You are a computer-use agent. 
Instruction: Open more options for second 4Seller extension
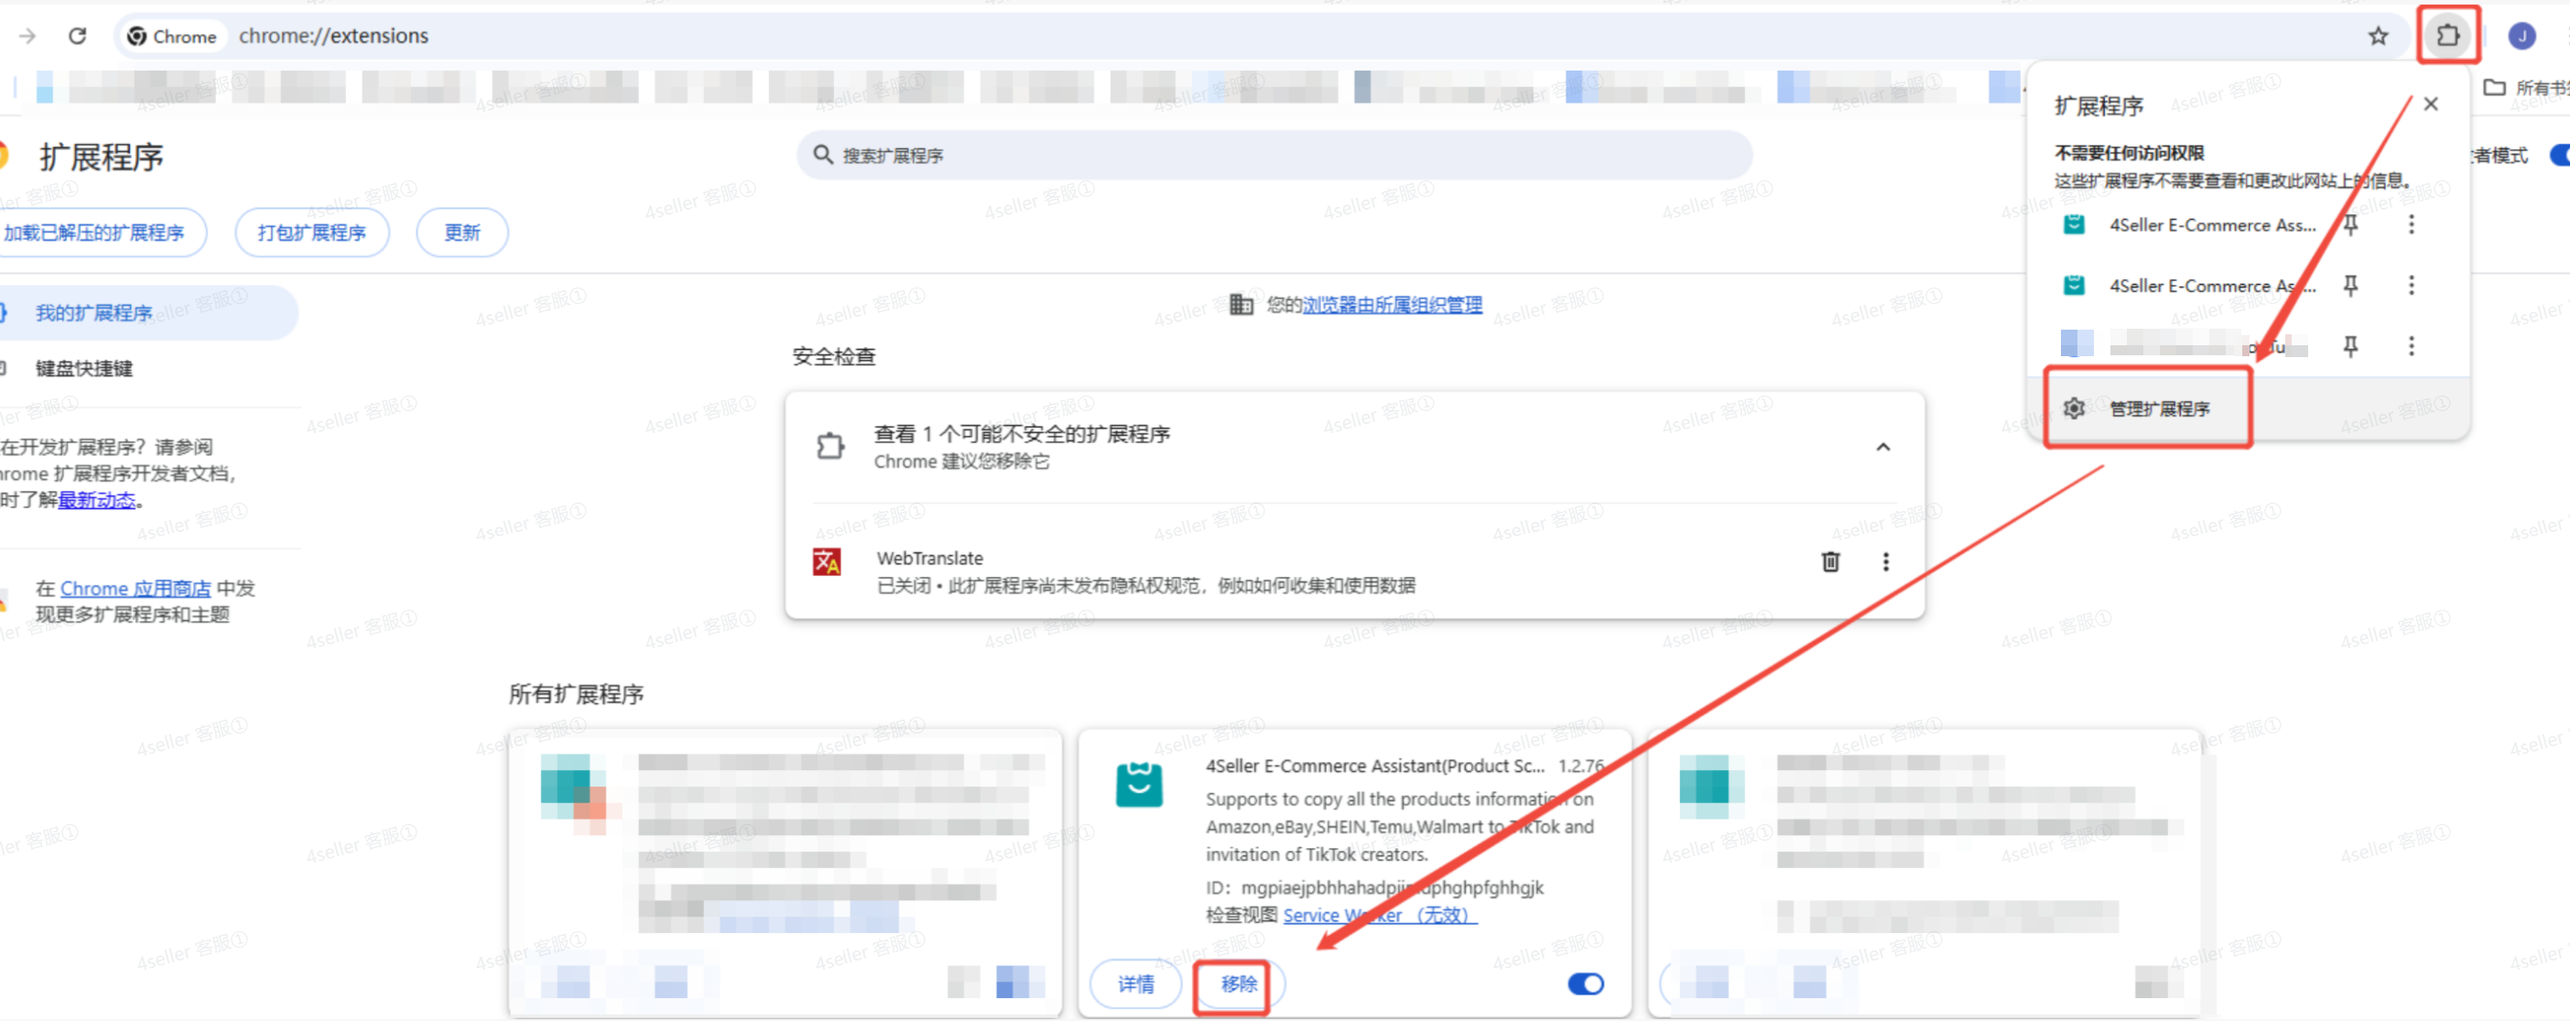coord(2412,286)
